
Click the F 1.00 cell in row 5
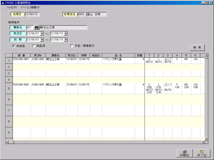(177, 88)
